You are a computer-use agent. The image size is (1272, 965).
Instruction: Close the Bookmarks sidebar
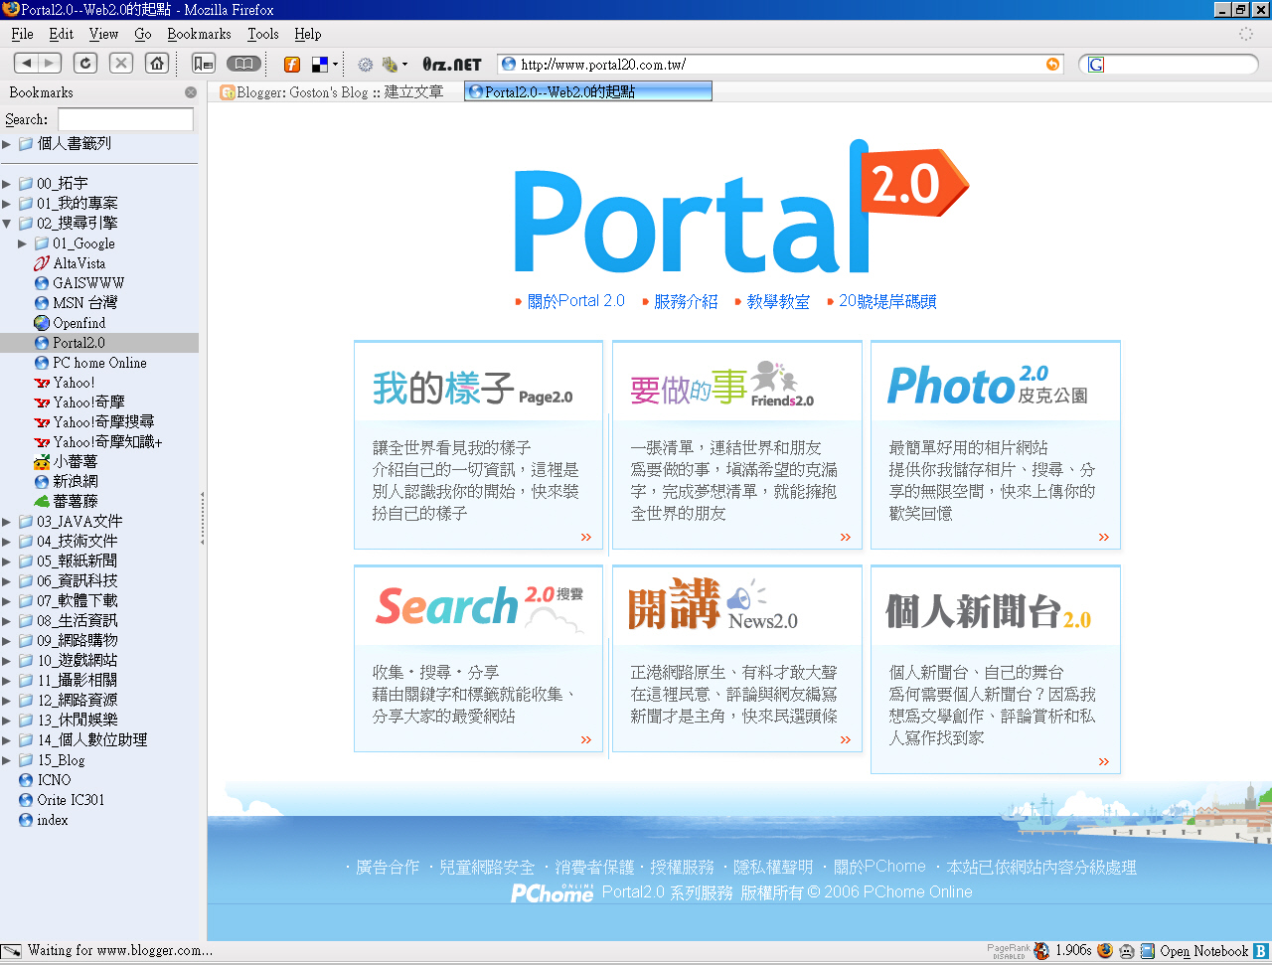(191, 92)
